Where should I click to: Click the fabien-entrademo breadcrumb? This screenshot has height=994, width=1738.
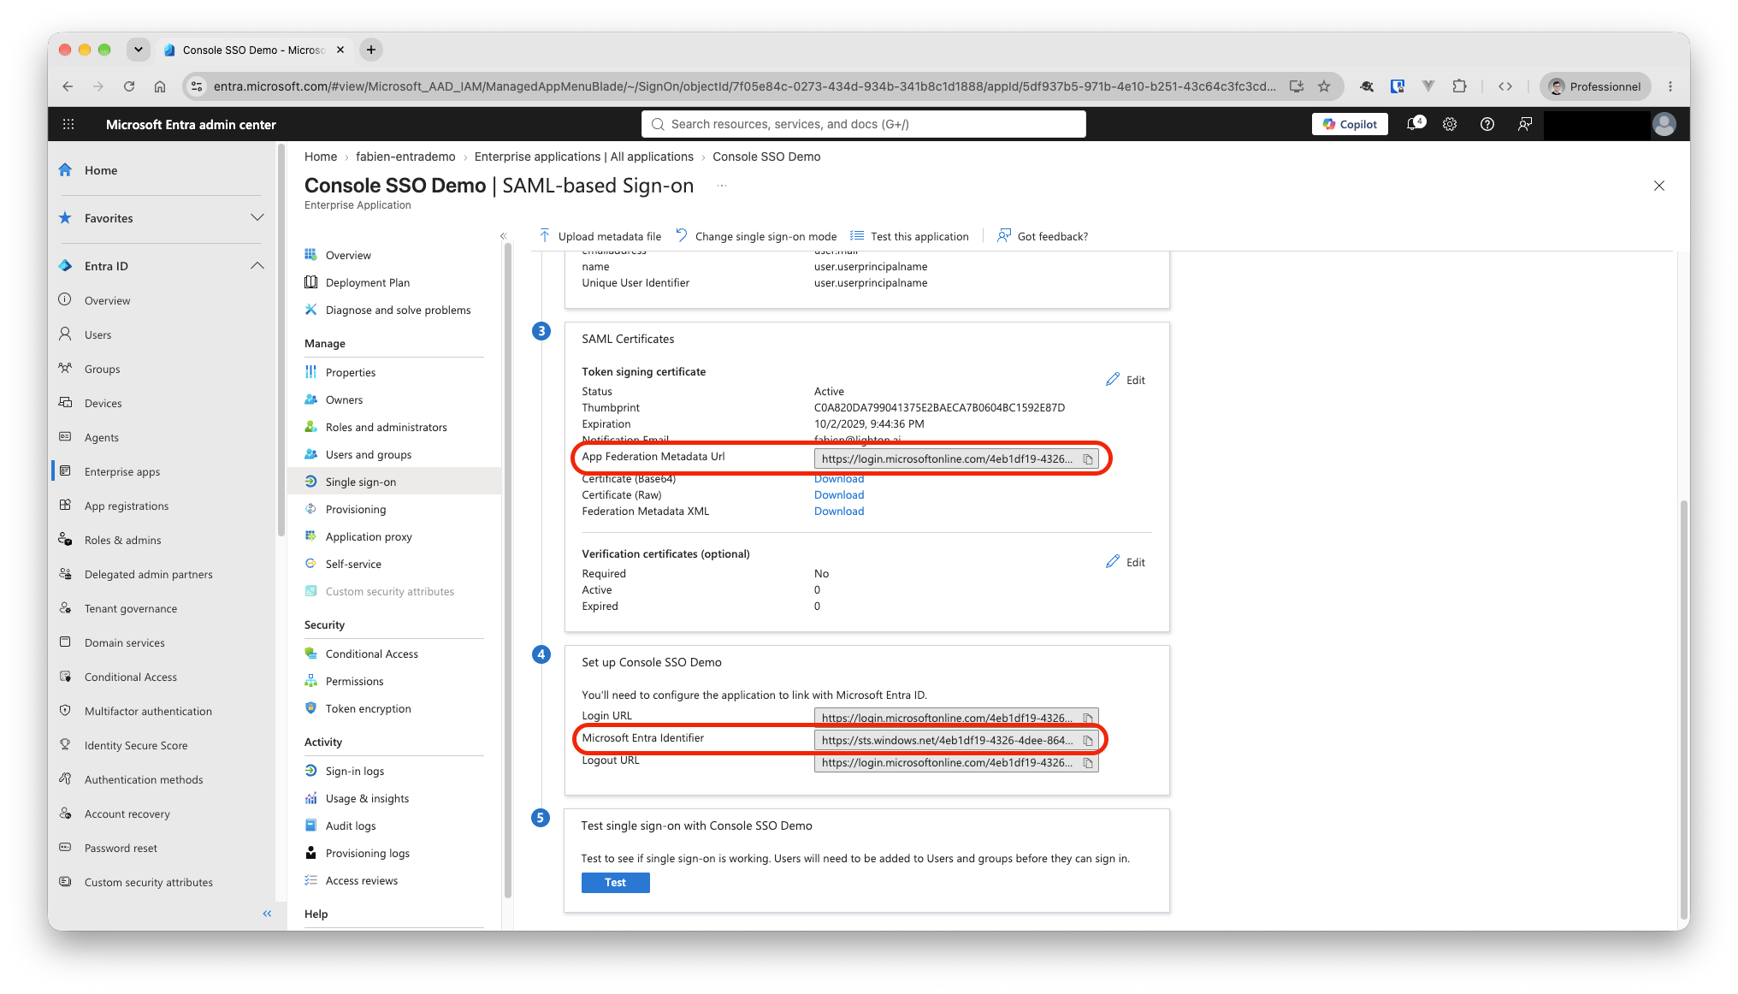point(405,157)
